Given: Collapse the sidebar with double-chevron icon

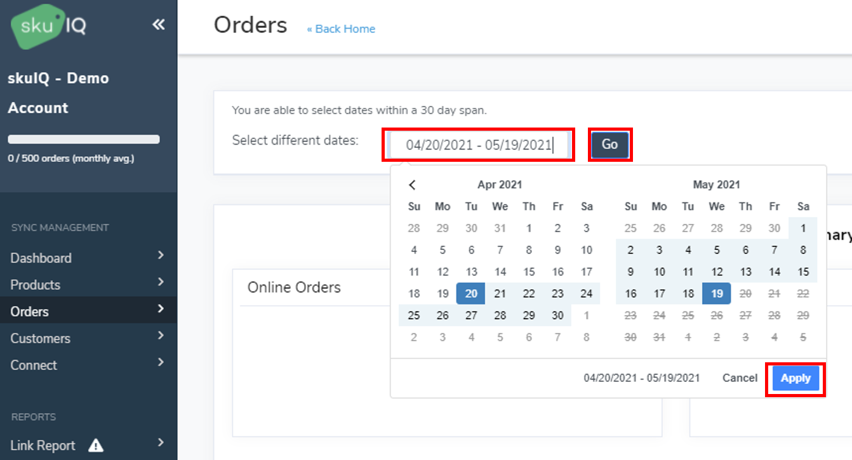Looking at the screenshot, I should point(158,25).
